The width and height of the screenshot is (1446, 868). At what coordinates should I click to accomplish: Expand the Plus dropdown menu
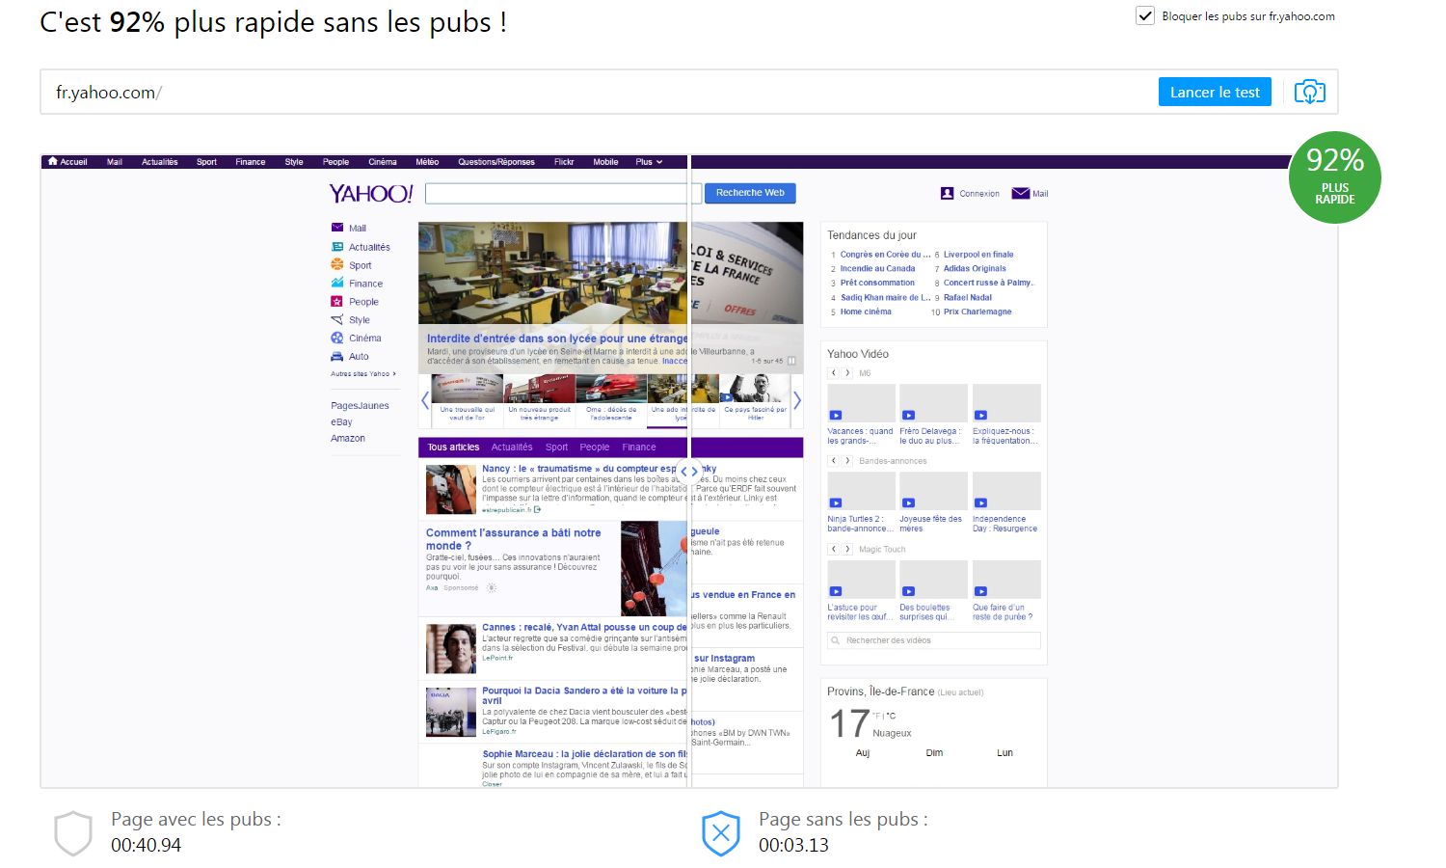(x=649, y=162)
